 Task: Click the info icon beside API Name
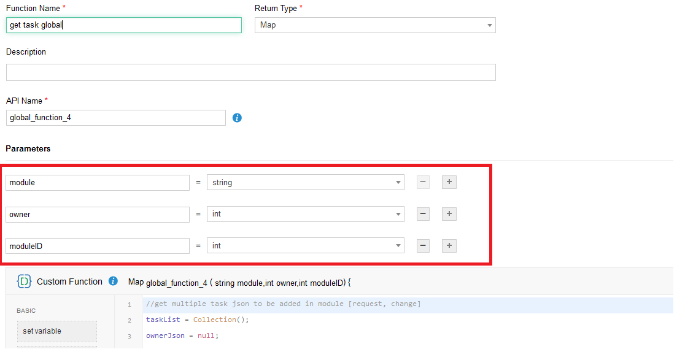(x=237, y=118)
